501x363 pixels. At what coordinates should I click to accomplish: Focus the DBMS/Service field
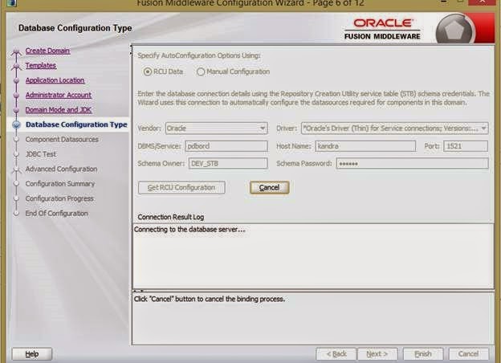click(x=226, y=146)
